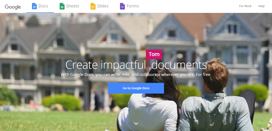Viewport: 272px width, 131px height.
Task: Open the Help link
Action: 261,6
